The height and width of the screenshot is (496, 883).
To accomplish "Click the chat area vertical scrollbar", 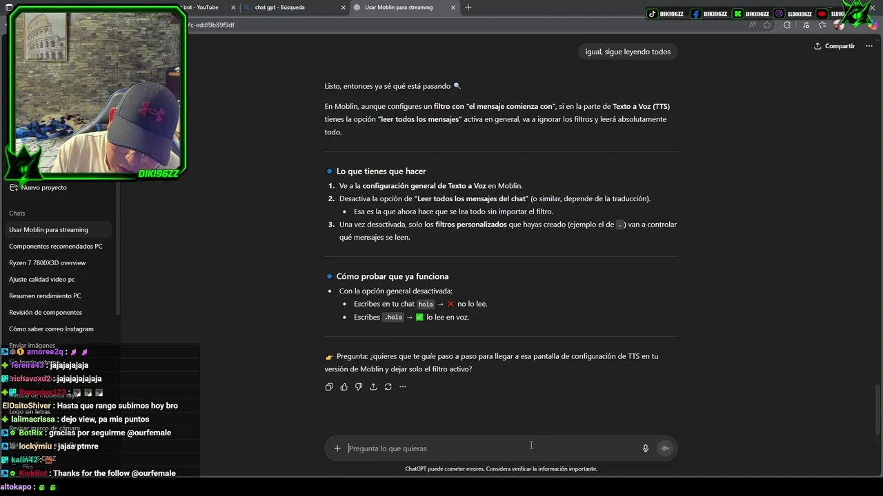I will click(877, 409).
